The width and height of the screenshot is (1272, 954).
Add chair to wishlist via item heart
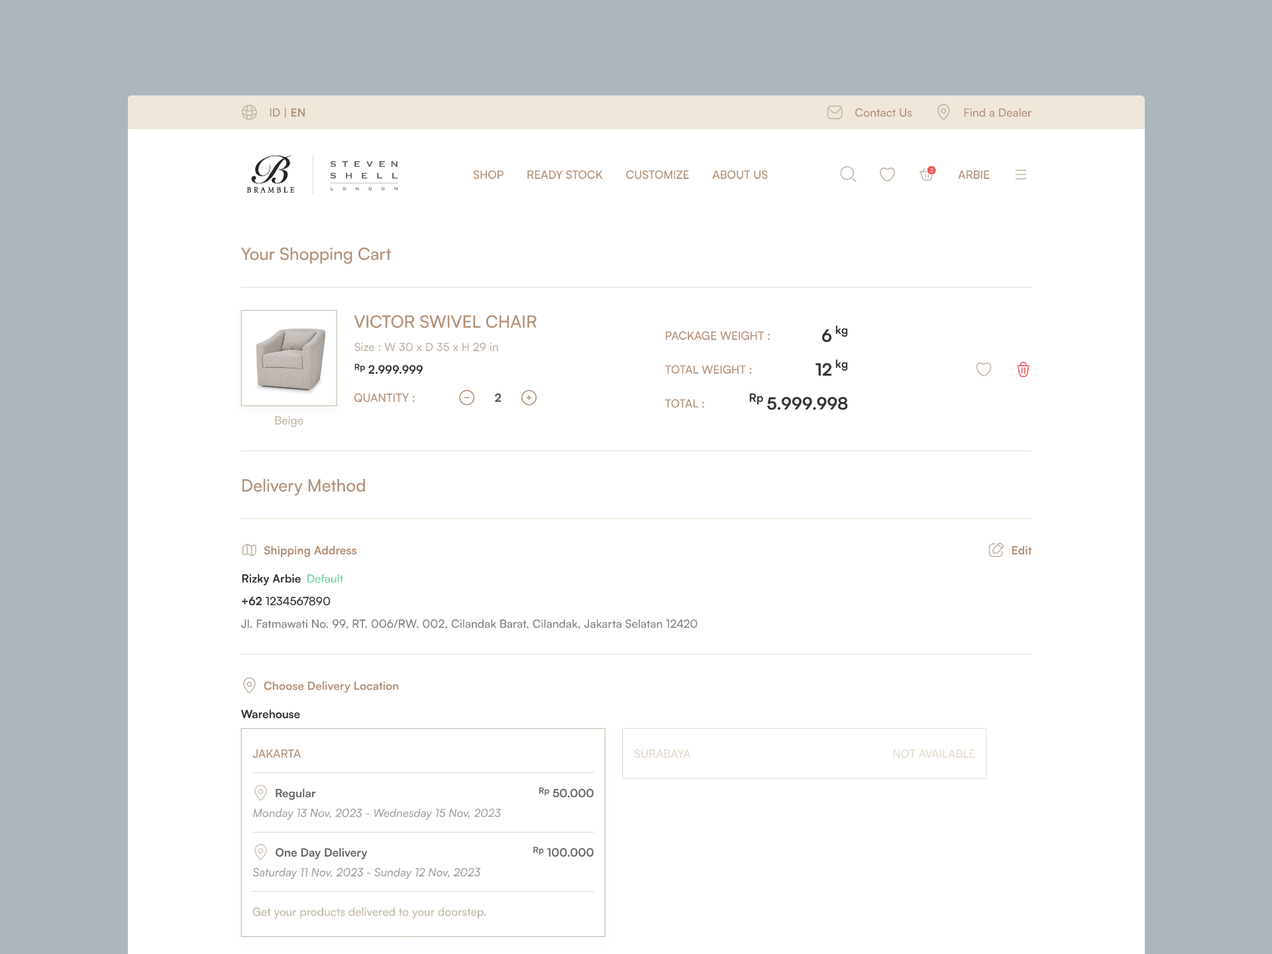[x=984, y=370]
